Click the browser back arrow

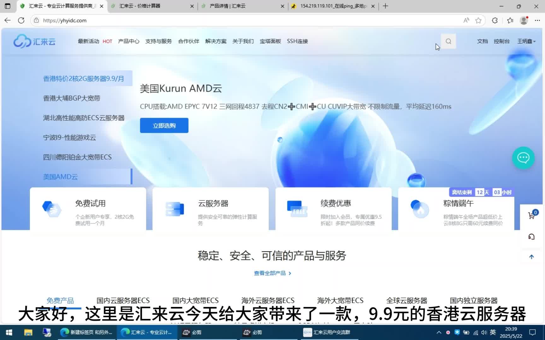pyautogui.click(x=8, y=20)
